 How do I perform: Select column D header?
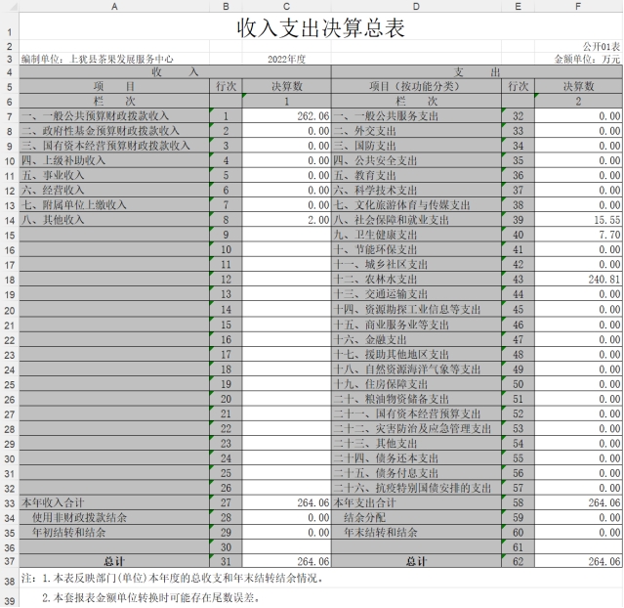pos(415,6)
